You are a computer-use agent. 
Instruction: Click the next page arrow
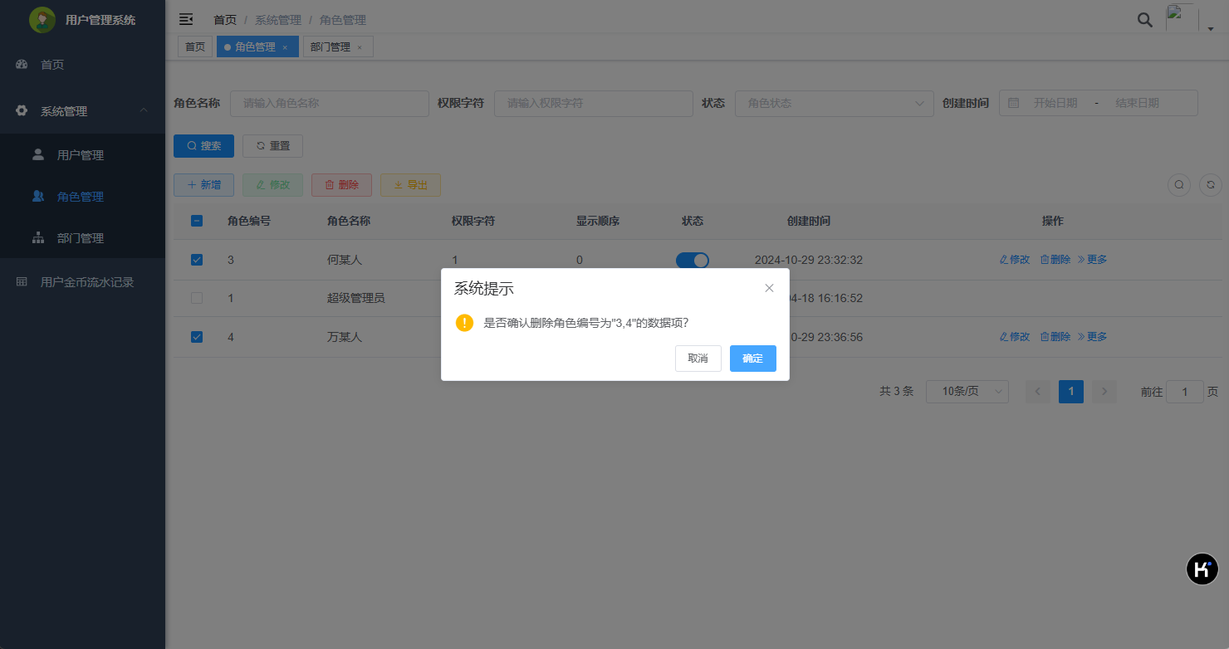[x=1104, y=392]
